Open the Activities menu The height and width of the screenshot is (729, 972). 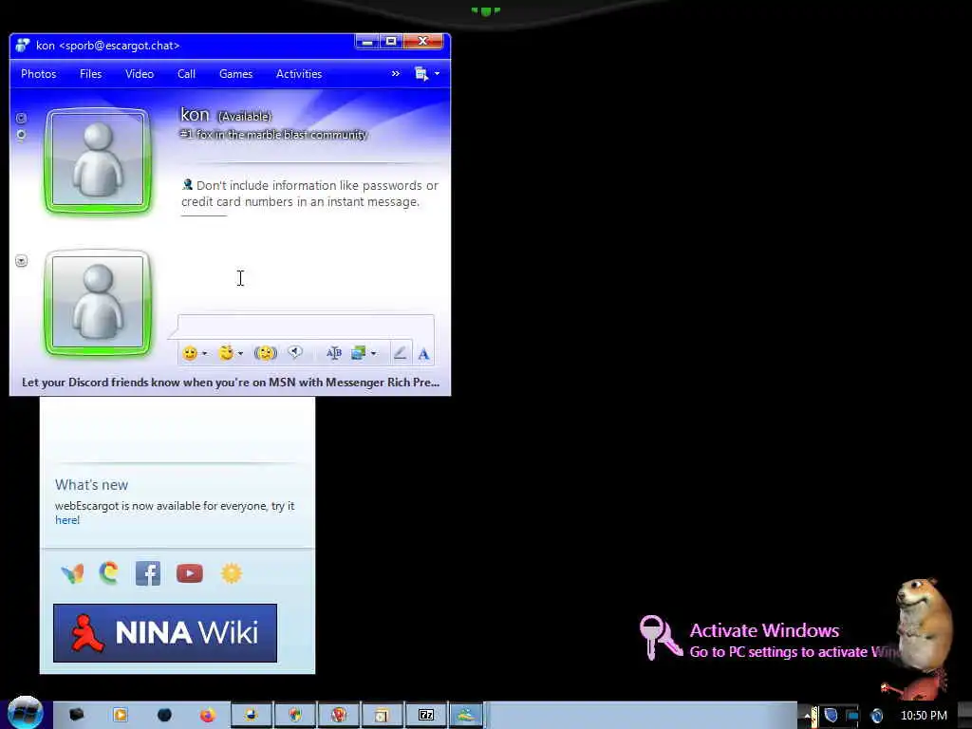click(x=299, y=74)
